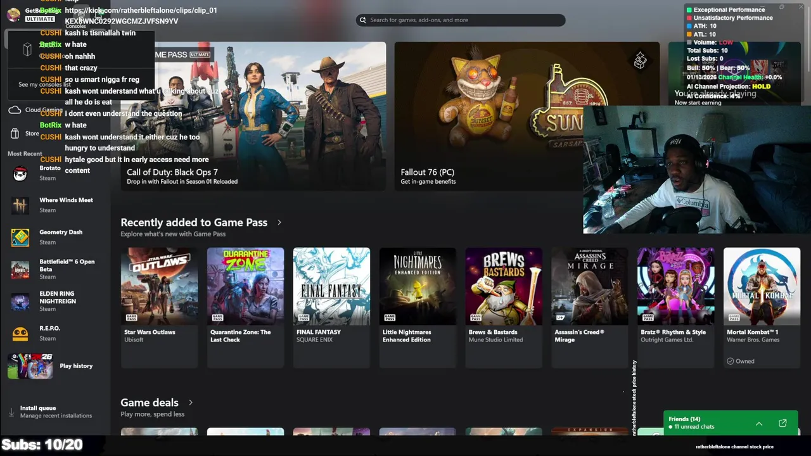Click 'Drop in with Fallout in Season 01 Reloaded'

pyautogui.click(x=182, y=182)
